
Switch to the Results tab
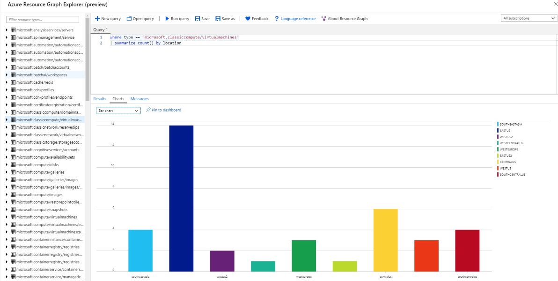click(99, 99)
